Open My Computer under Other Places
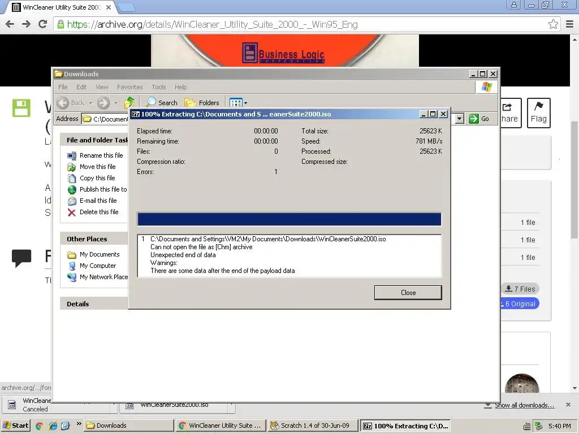The image size is (579, 434). click(x=97, y=266)
